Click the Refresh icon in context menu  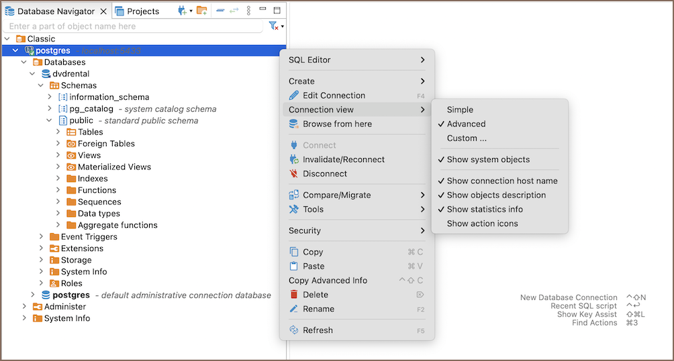coord(293,330)
